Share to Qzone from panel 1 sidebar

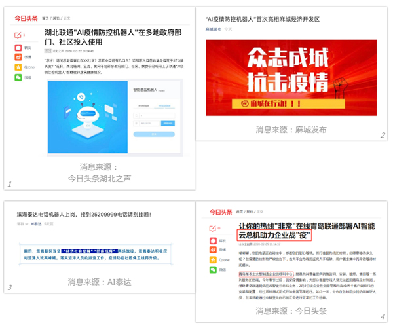tap(17, 67)
